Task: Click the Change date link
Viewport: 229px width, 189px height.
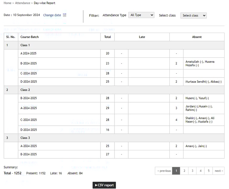Action: (52, 15)
